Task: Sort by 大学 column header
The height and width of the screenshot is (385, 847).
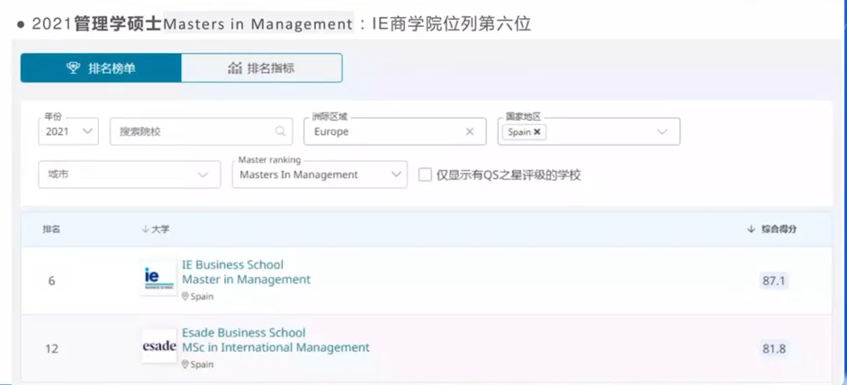Action: 156,229
